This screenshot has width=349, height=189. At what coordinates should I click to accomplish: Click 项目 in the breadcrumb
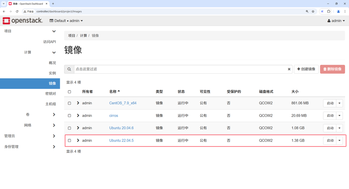pos(72,36)
